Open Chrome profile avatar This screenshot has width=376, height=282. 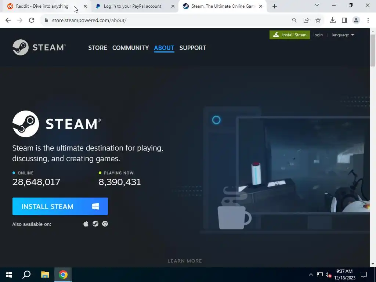[x=356, y=21]
